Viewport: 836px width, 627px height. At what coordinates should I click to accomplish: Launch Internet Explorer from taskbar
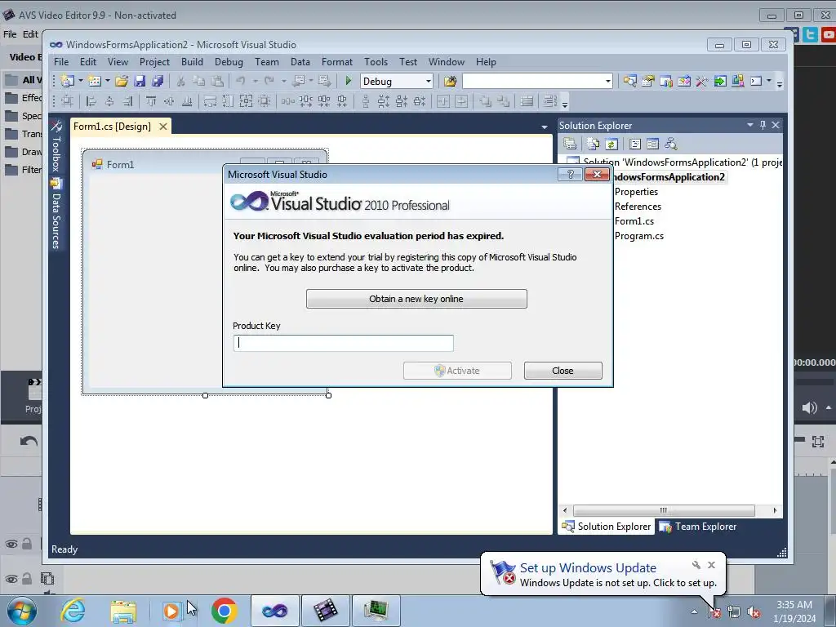73,611
